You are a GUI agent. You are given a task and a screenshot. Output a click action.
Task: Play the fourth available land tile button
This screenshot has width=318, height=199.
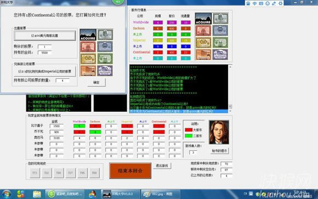tap(70, 173)
